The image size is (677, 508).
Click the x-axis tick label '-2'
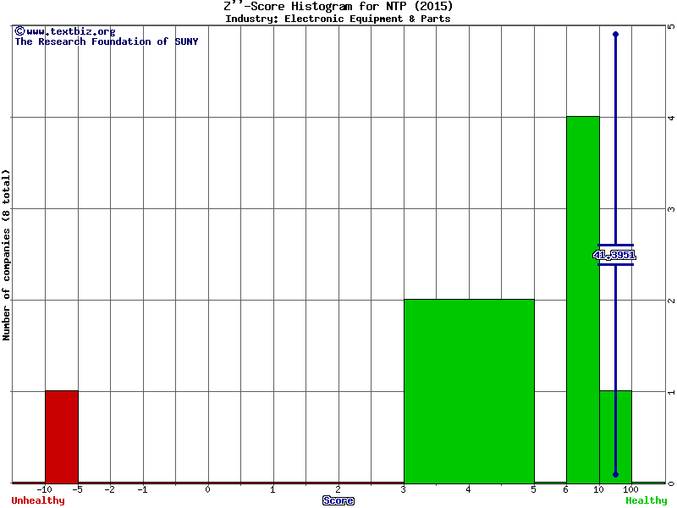coord(110,489)
